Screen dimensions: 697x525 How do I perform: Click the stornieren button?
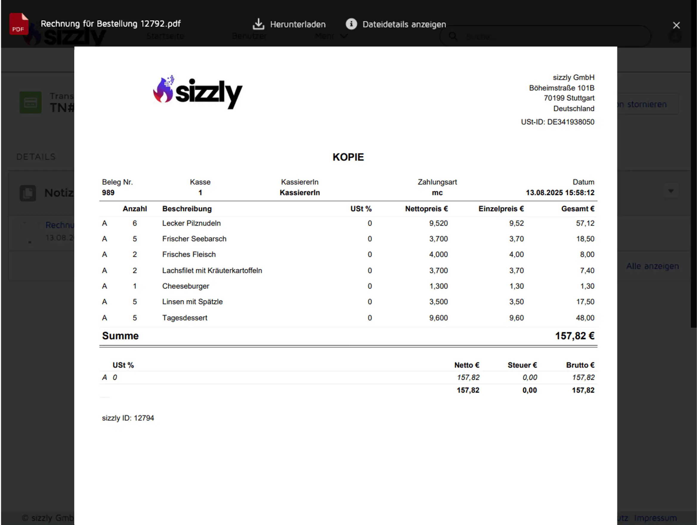click(643, 104)
